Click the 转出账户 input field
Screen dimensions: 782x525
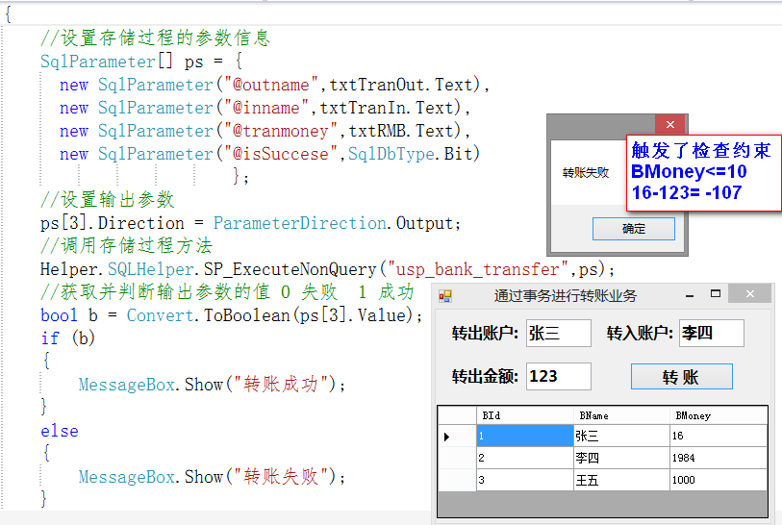[558, 334]
